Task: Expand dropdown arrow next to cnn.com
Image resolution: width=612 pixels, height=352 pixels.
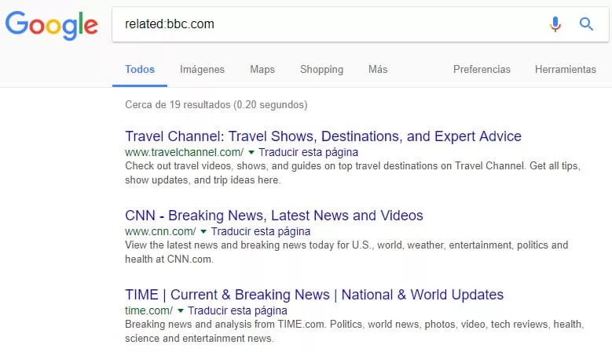Action: [203, 231]
